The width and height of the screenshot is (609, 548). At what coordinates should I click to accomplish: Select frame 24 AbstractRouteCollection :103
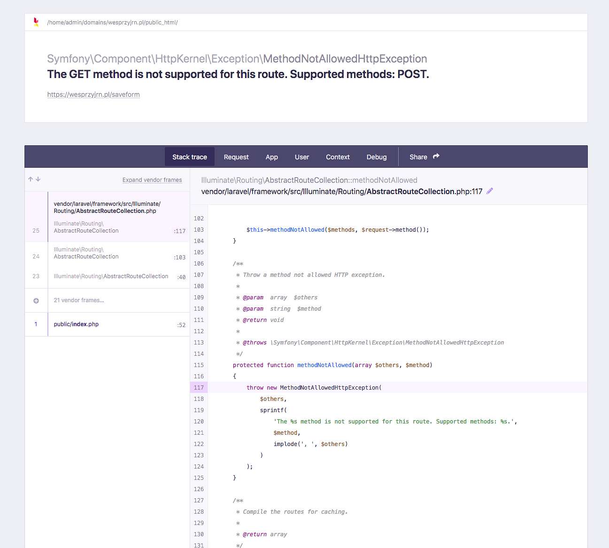(108, 253)
